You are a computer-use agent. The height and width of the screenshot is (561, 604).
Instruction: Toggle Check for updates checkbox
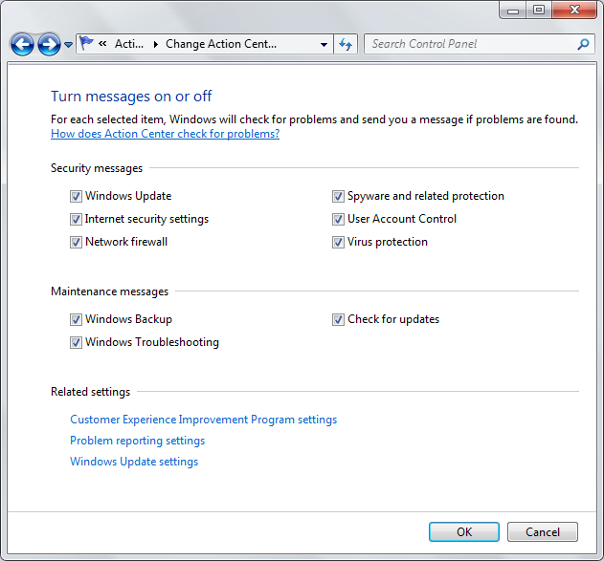coord(338,319)
